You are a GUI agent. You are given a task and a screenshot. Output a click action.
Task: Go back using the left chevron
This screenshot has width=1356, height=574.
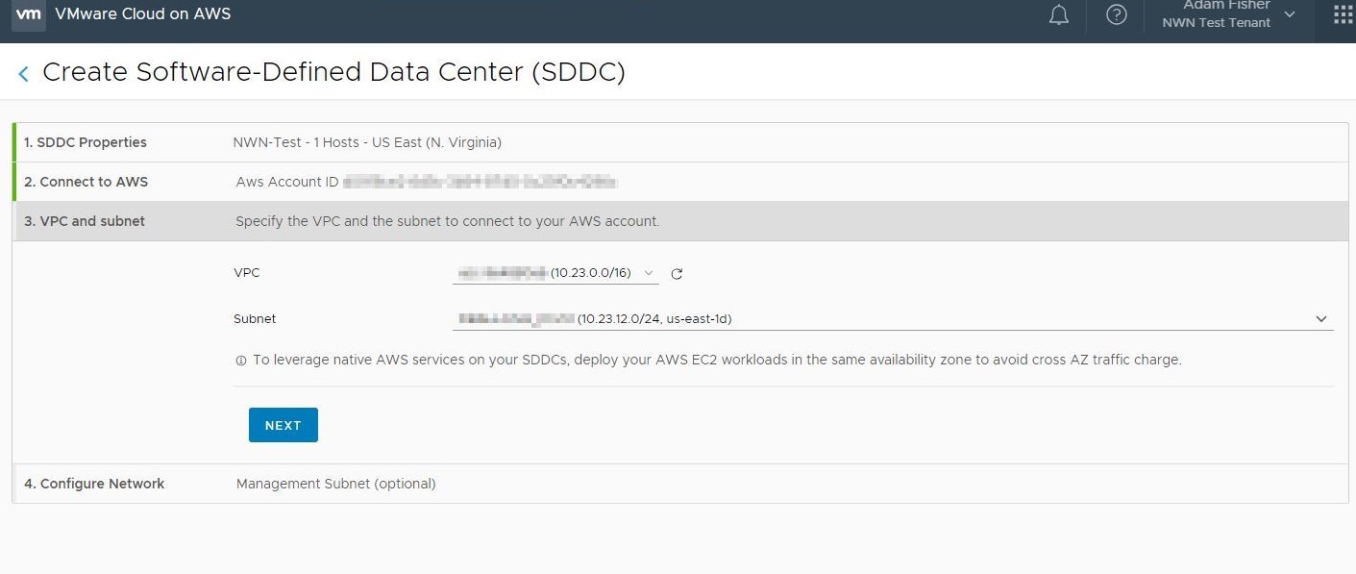click(x=23, y=73)
